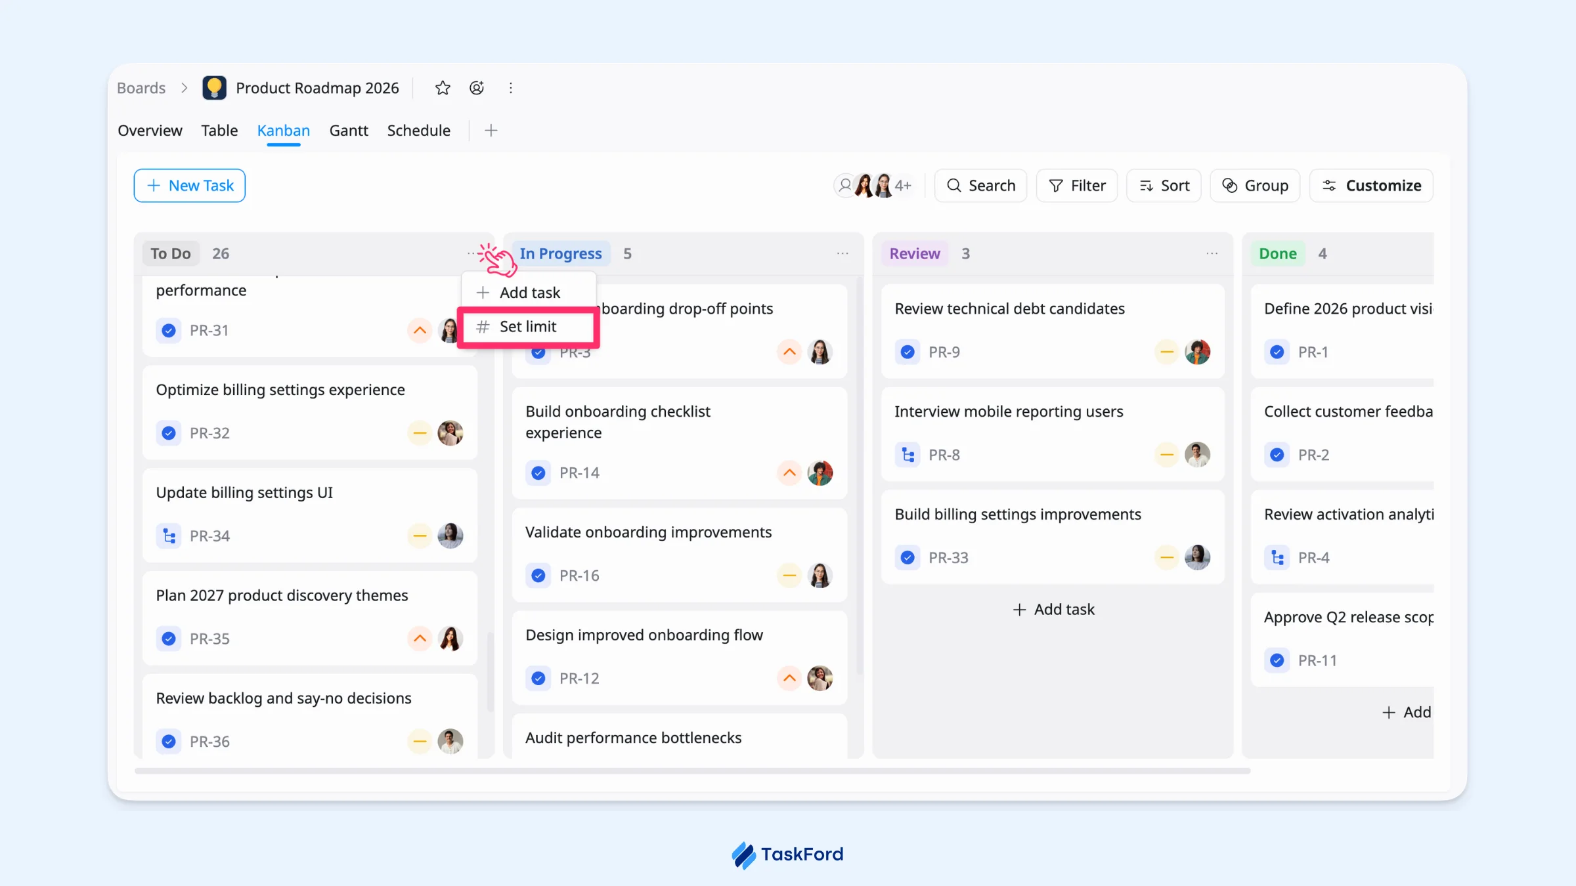Screen dimensions: 1576x886
Task: Choose Add task in the column menu
Action: 529,293
